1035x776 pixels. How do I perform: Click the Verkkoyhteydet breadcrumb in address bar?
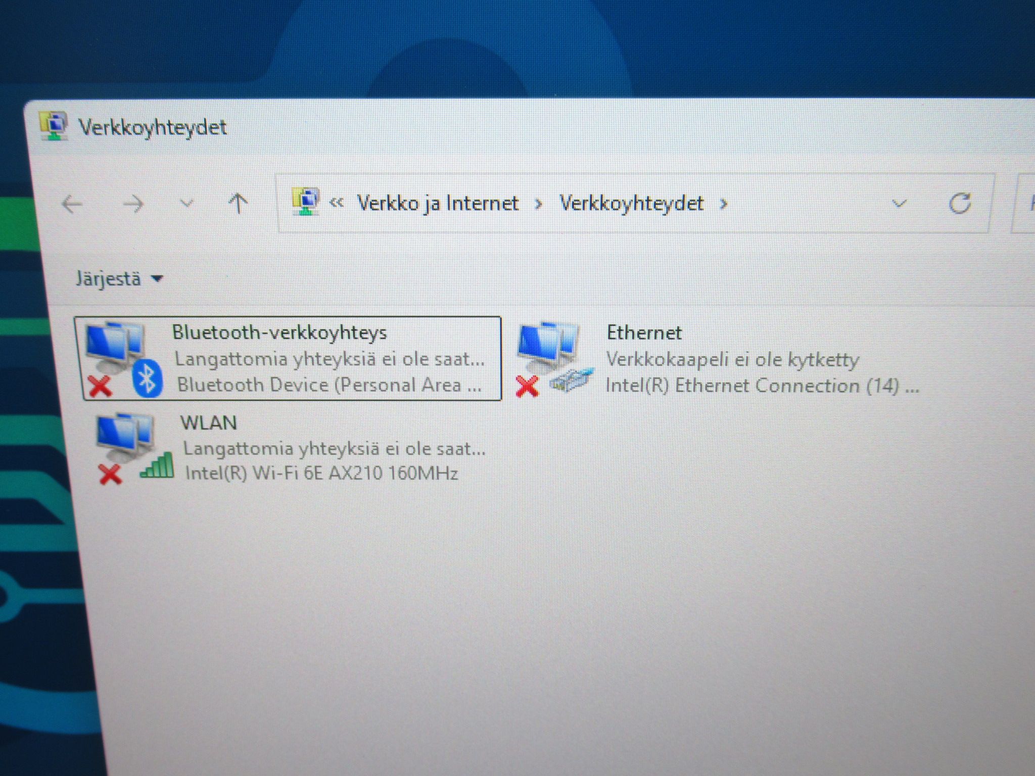pyautogui.click(x=631, y=204)
